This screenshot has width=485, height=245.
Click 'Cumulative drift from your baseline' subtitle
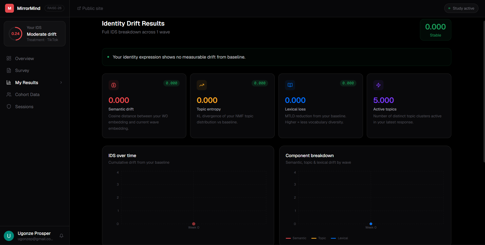[139, 162]
